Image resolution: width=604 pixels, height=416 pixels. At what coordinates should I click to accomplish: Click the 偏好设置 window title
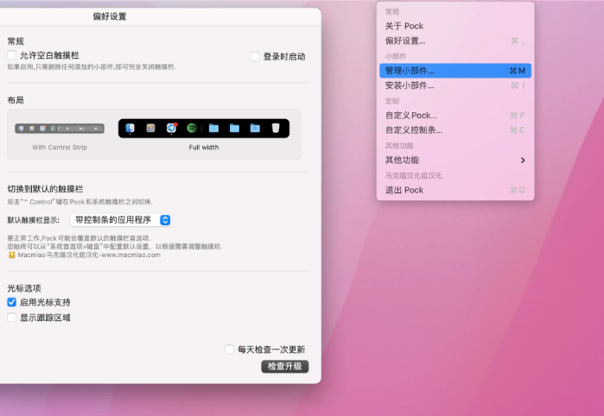[x=110, y=16]
